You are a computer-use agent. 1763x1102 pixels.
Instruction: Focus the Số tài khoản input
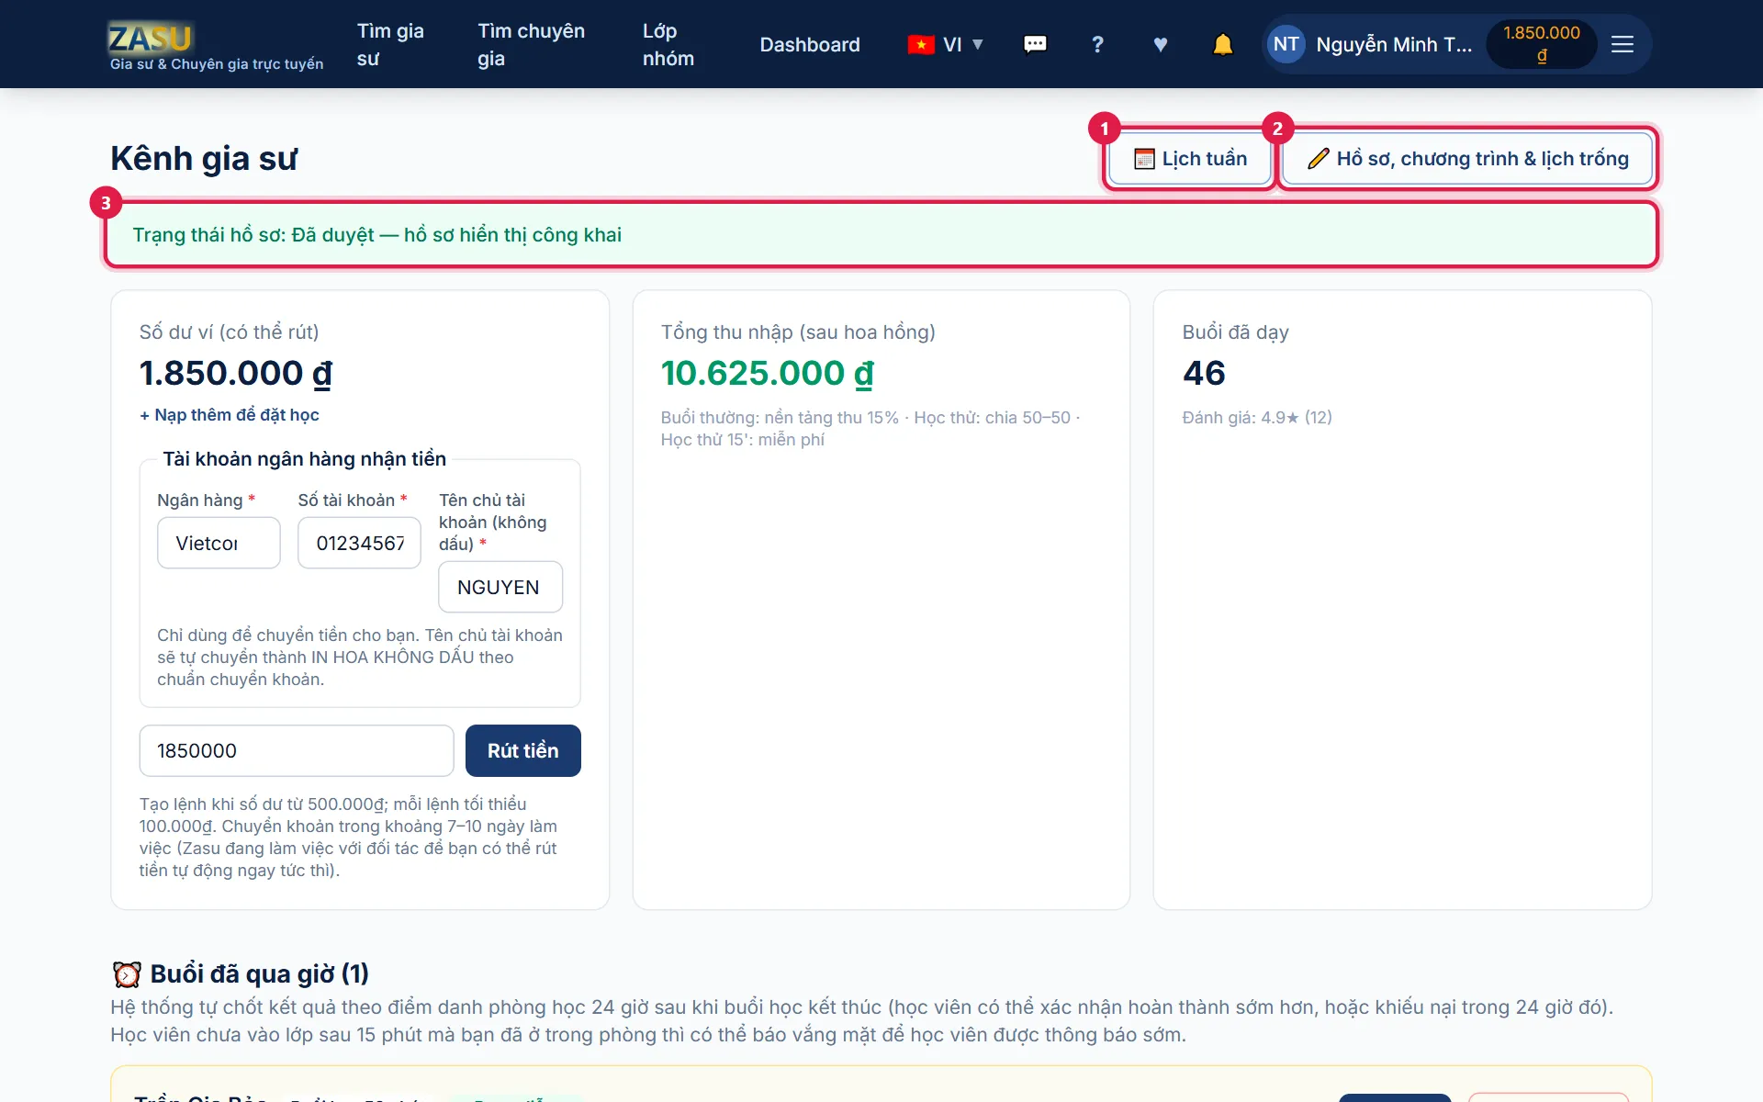[x=359, y=543]
